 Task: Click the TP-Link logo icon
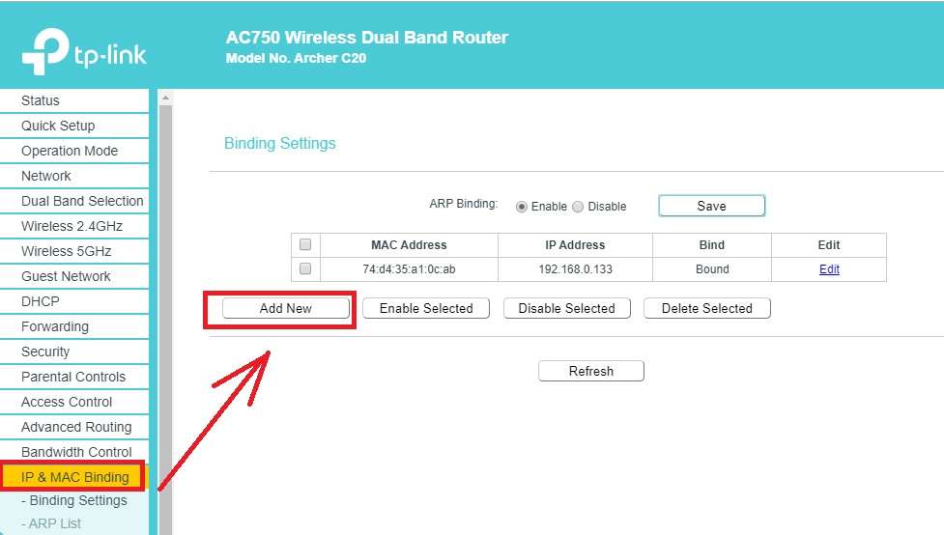tap(45, 51)
